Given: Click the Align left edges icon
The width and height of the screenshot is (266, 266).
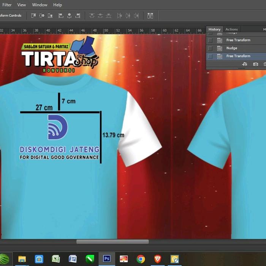Looking at the screenshot, I should point(61,16).
